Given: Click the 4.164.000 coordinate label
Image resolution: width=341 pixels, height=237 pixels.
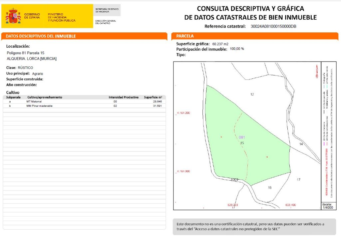Looking at the screenshot, I should [183, 171].
